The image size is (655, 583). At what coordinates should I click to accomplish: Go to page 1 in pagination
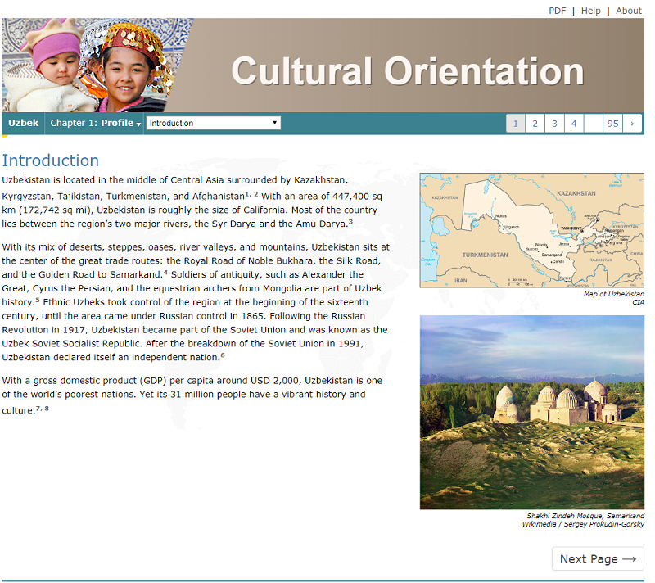(x=515, y=124)
